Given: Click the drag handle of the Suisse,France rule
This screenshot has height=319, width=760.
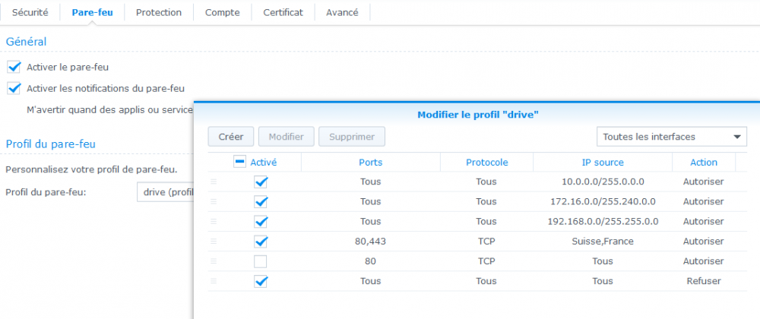Looking at the screenshot, I should pyautogui.click(x=214, y=241).
